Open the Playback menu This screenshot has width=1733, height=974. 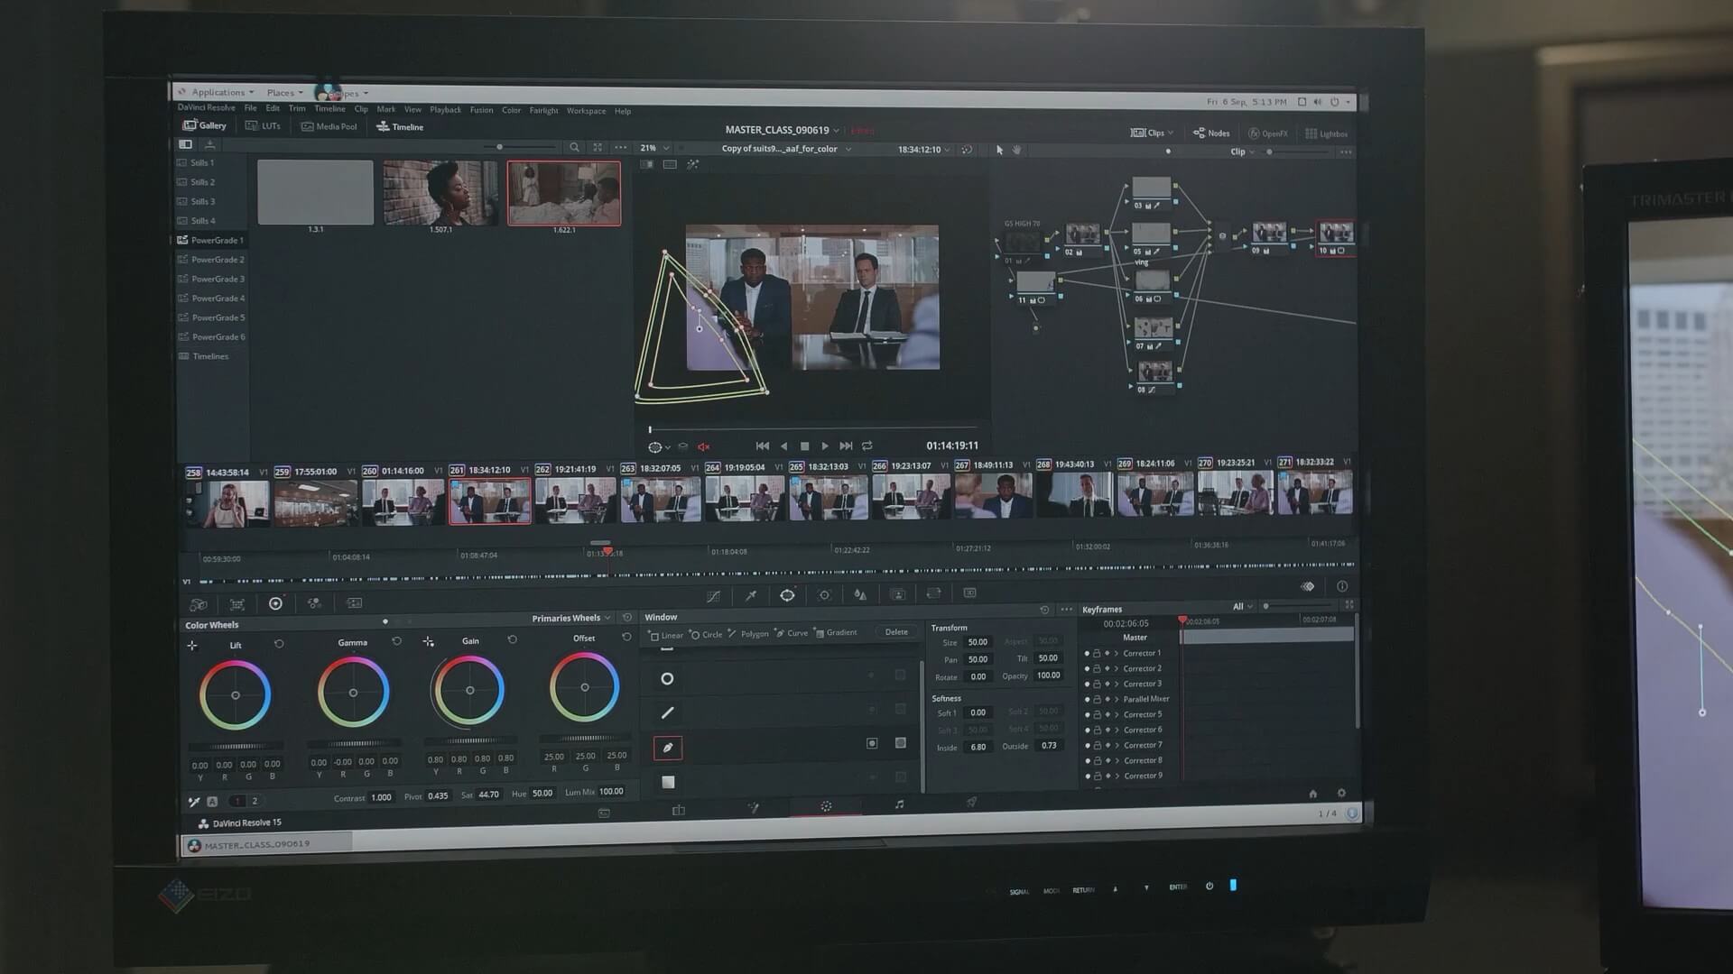(445, 110)
